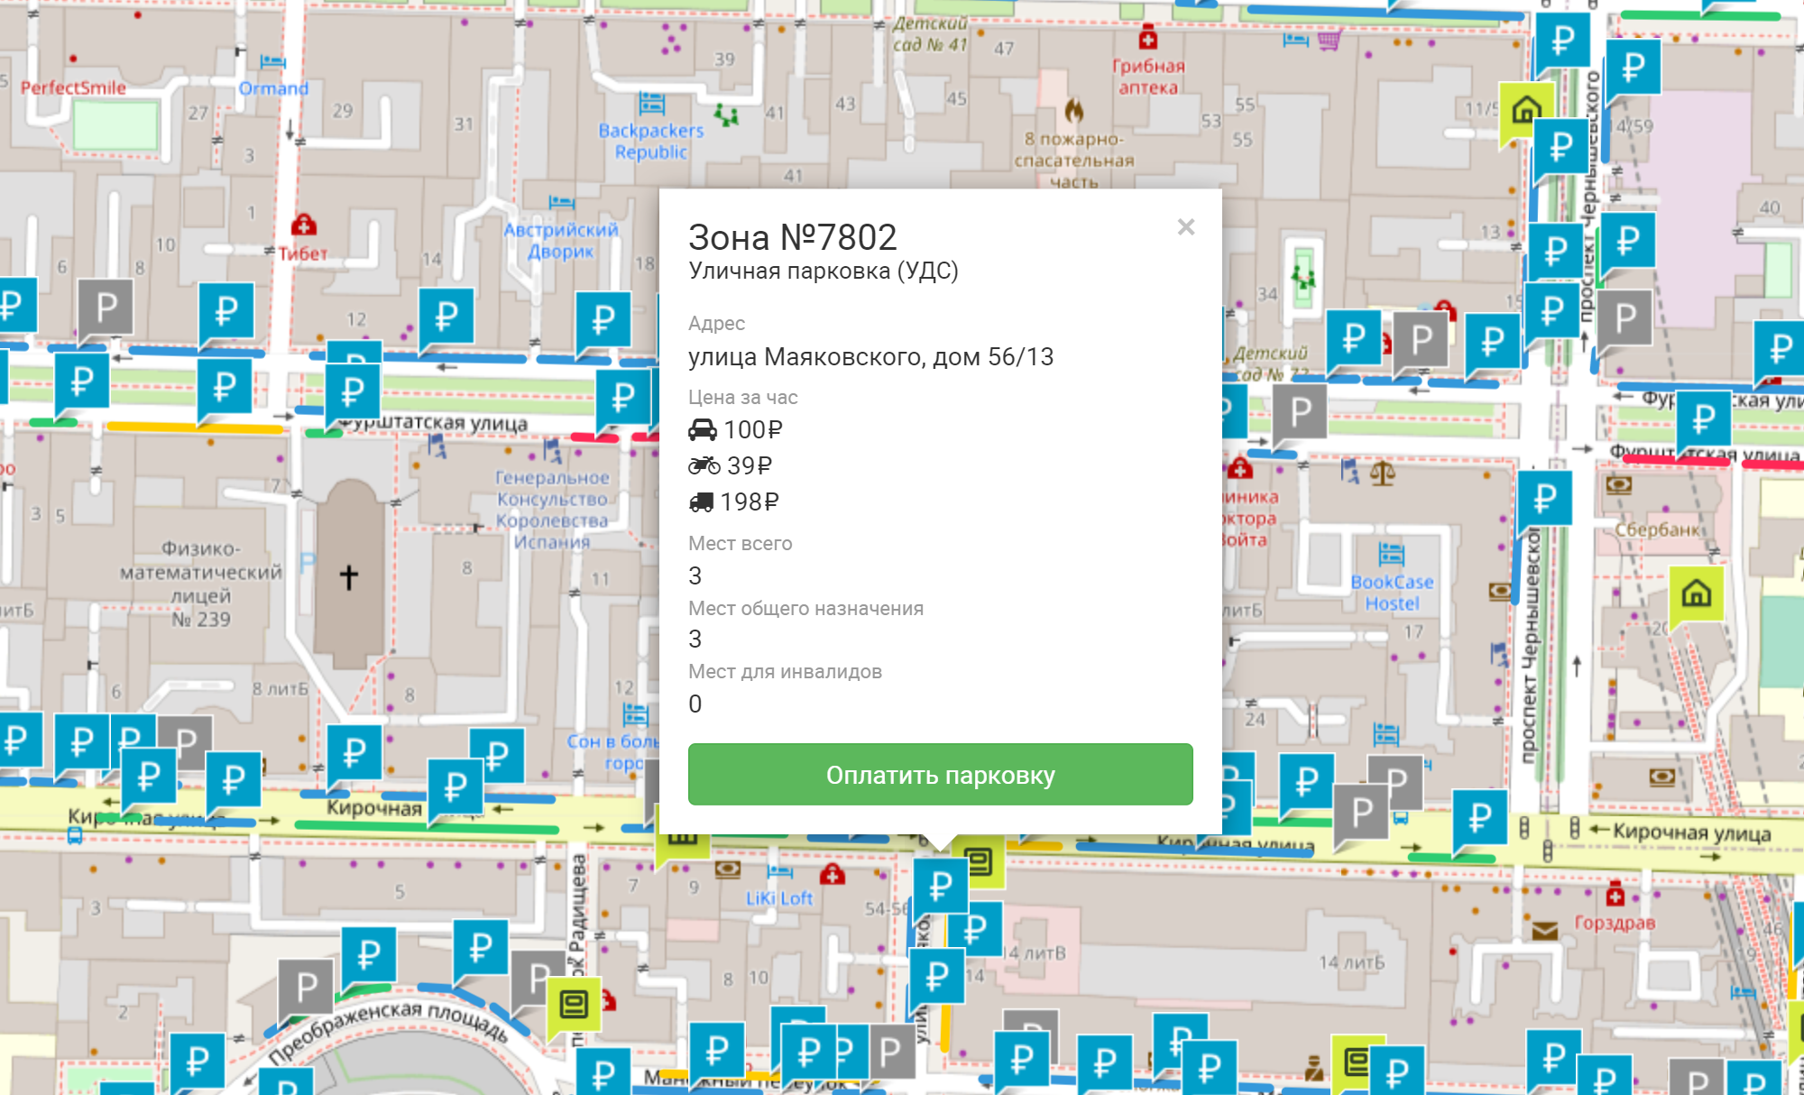Screen dimensions: 1804x1095
Task: Click the PerfectSmile label
Action: tap(73, 87)
